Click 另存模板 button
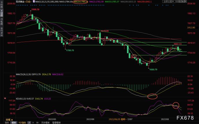This screenshot has height=124, width=199. (45, 122)
